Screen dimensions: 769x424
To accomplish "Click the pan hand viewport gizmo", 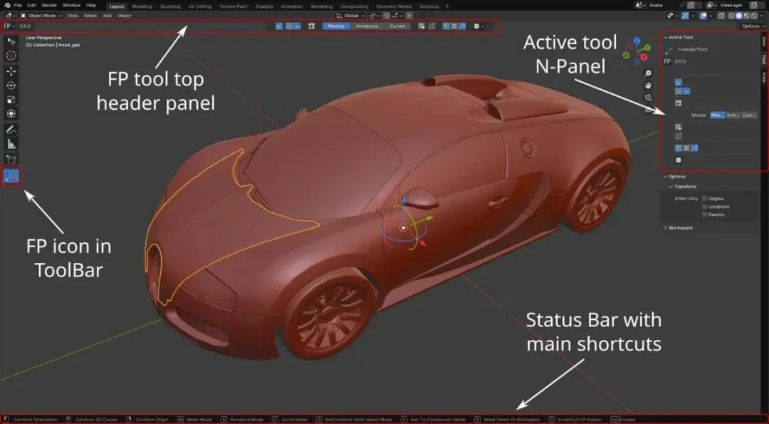I will [648, 86].
